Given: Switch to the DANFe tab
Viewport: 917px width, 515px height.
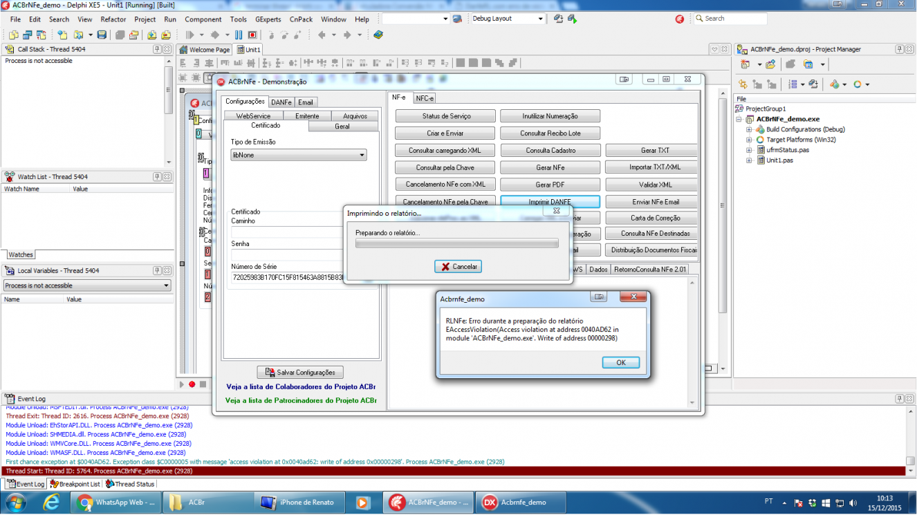Looking at the screenshot, I should (x=281, y=102).
